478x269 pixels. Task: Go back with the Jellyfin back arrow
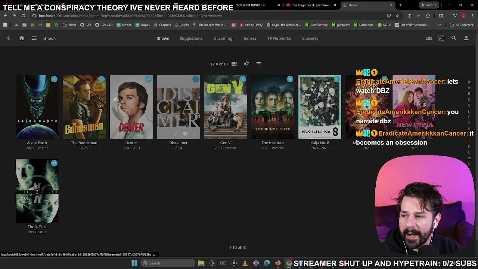[x=9, y=38]
